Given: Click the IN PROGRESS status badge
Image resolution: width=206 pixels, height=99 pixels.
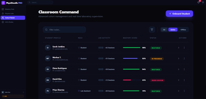Looking at the screenshot, I should click(157, 59).
